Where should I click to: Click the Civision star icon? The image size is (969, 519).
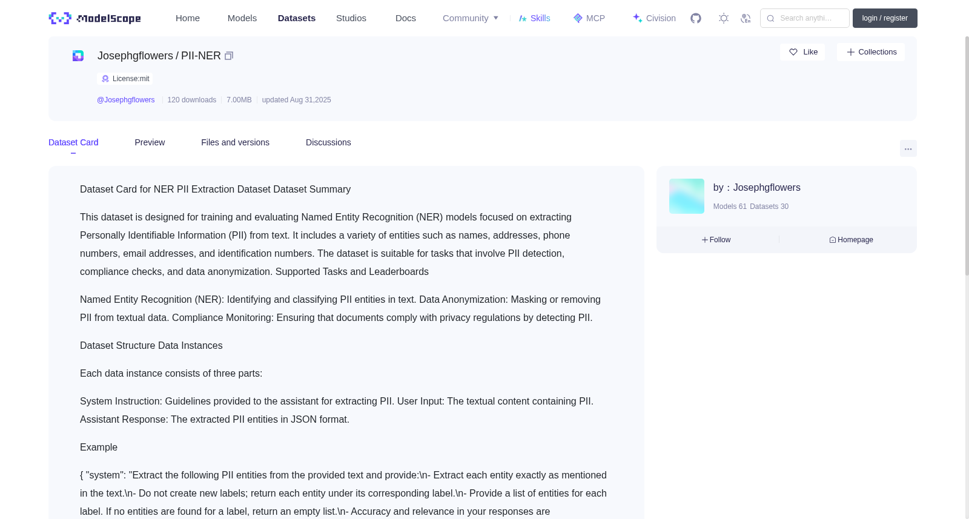(637, 18)
